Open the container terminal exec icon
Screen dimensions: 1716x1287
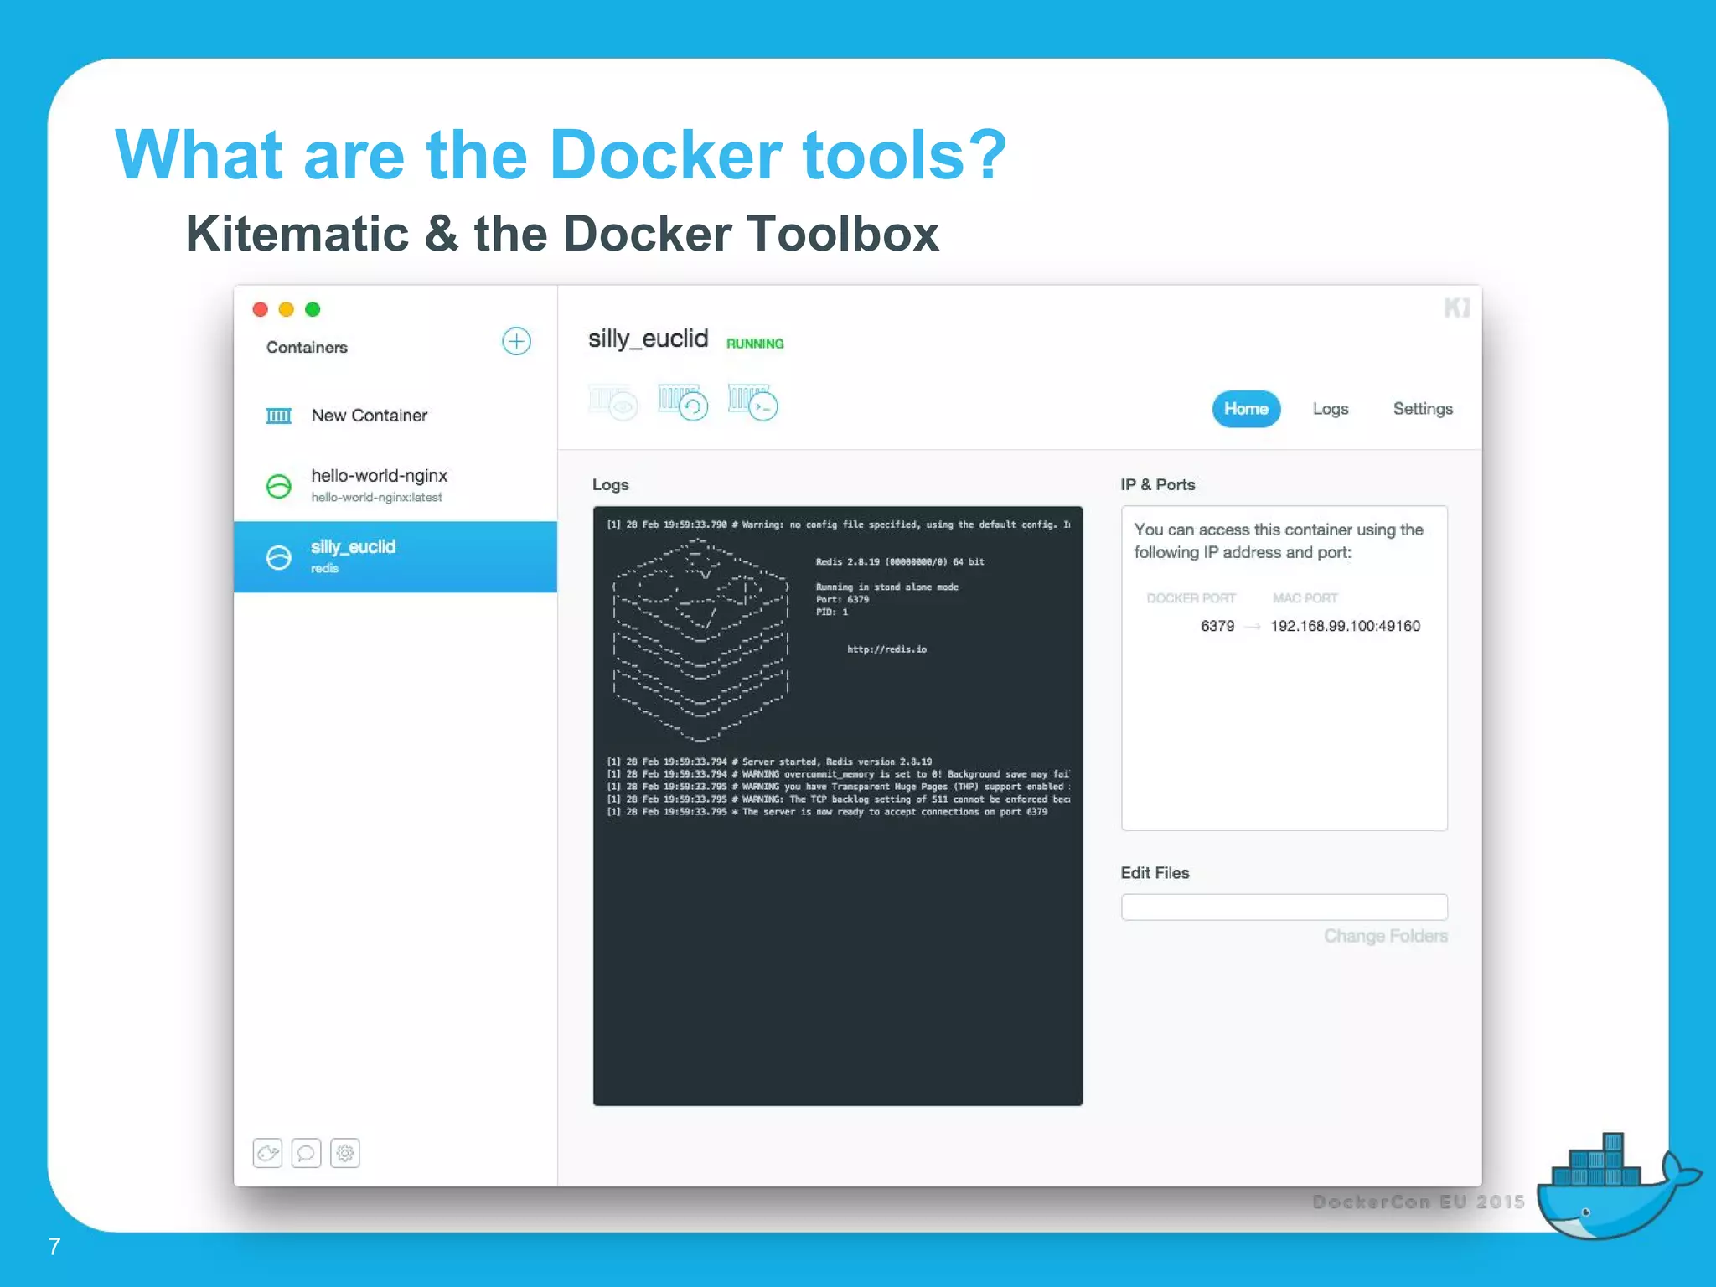[752, 403]
